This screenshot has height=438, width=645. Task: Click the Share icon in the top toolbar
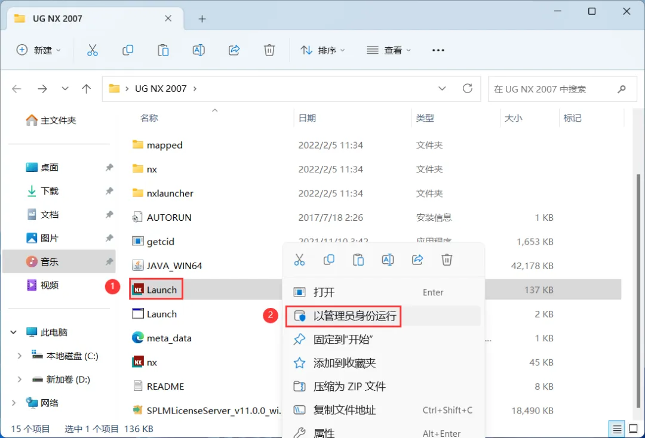pyautogui.click(x=234, y=50)
